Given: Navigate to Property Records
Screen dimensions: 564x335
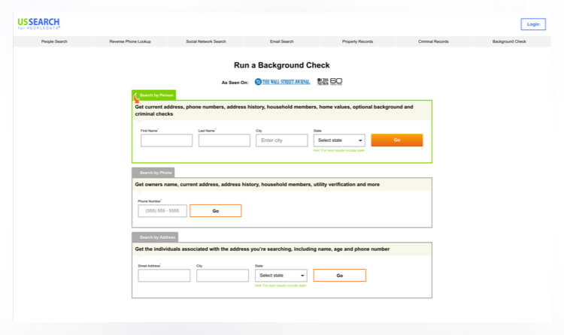Looking at the screenshot, I should point(358,41).
